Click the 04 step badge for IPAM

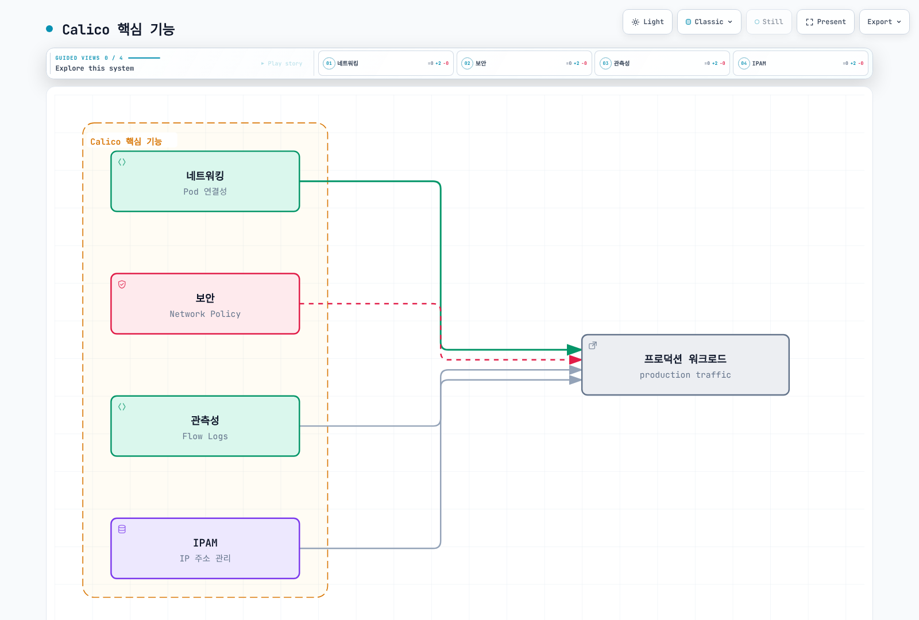744,63
